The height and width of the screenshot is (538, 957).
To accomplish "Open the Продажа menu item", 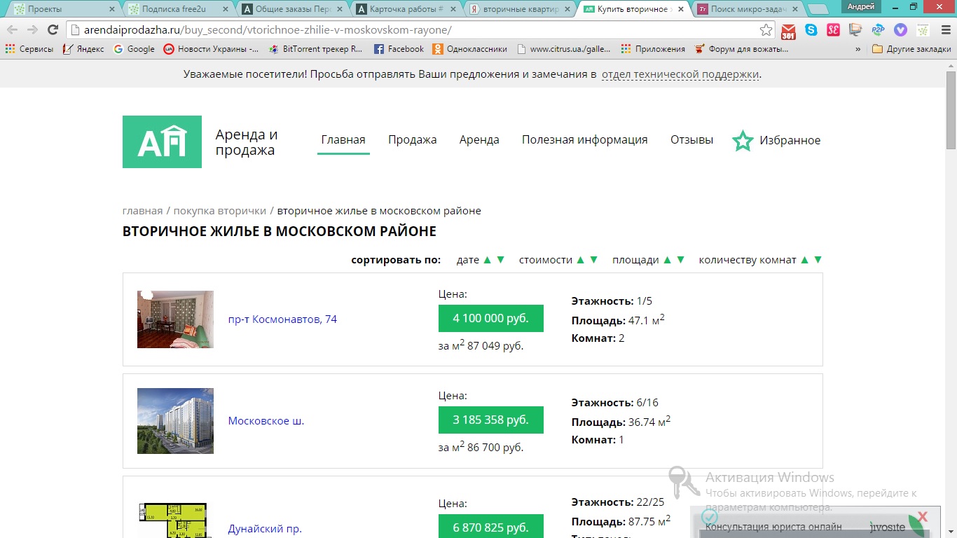I will [413, 140].
